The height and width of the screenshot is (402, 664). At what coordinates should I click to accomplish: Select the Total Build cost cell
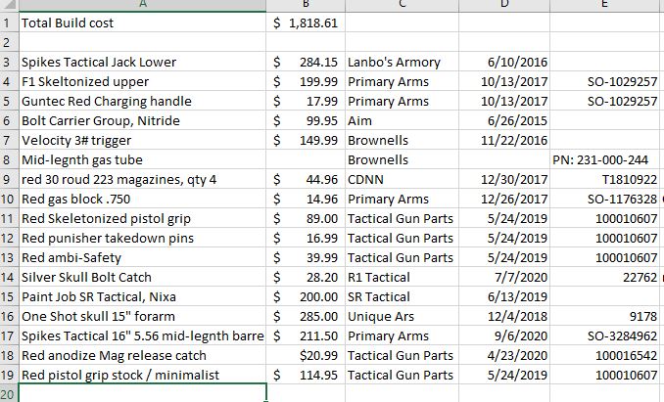143,22
